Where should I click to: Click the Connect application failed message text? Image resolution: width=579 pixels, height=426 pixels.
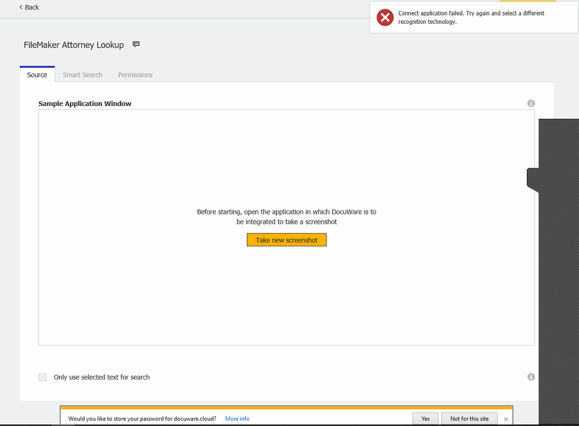[x=471, y=17]
